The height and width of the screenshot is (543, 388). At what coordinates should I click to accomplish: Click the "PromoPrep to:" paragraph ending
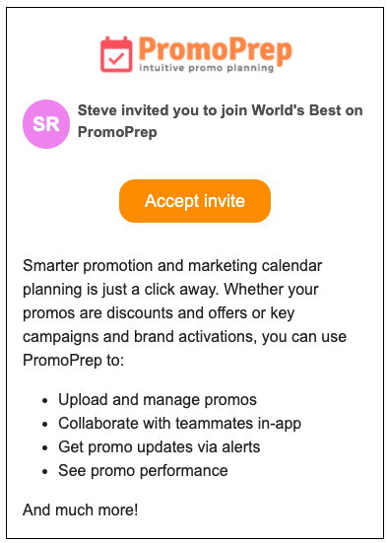[x=74, y=360]
